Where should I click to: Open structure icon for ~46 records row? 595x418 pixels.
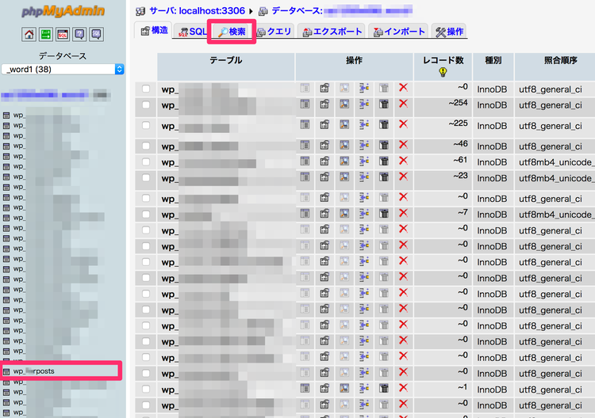click(x=324, y=145)
